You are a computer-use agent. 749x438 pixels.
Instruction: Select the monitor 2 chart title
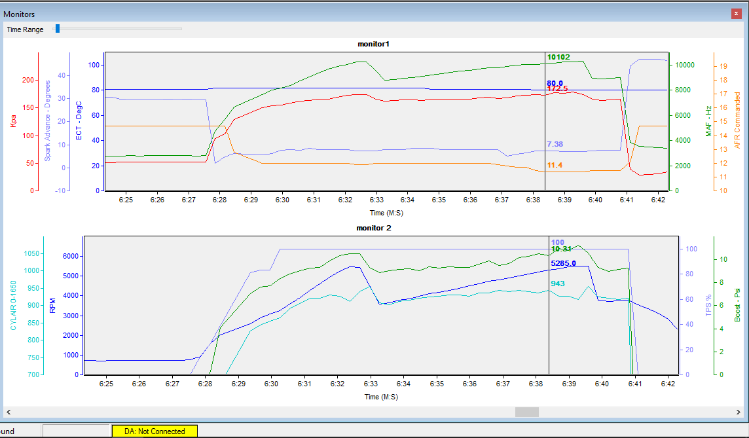(374, 228)
